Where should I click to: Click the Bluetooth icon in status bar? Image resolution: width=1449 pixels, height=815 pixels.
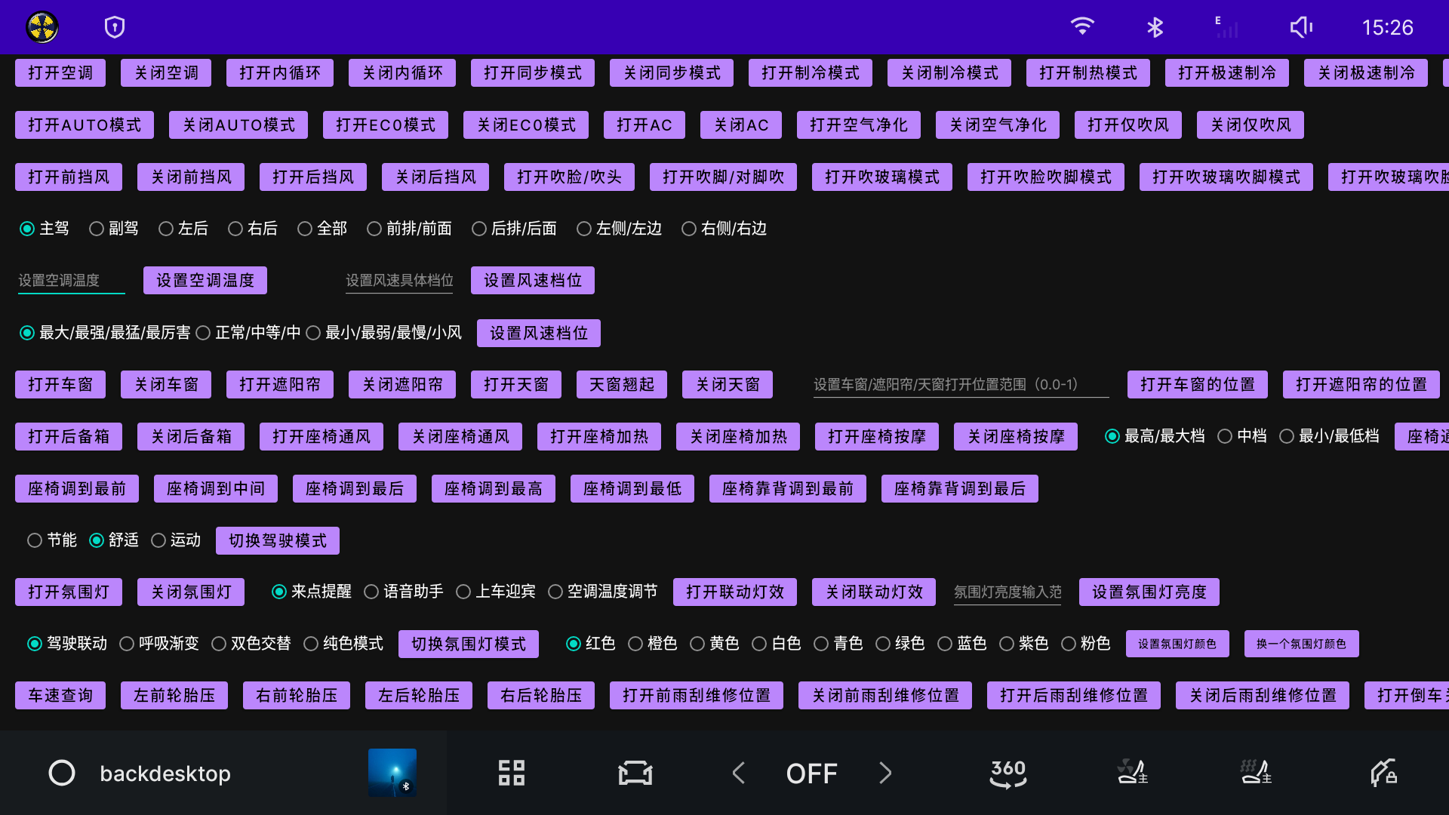(1155, 28)
